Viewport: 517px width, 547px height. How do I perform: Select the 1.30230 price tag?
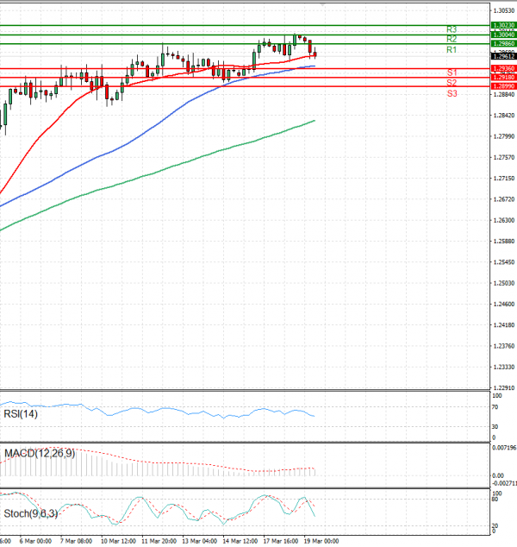pyautogui.click(x=504, y=25)
